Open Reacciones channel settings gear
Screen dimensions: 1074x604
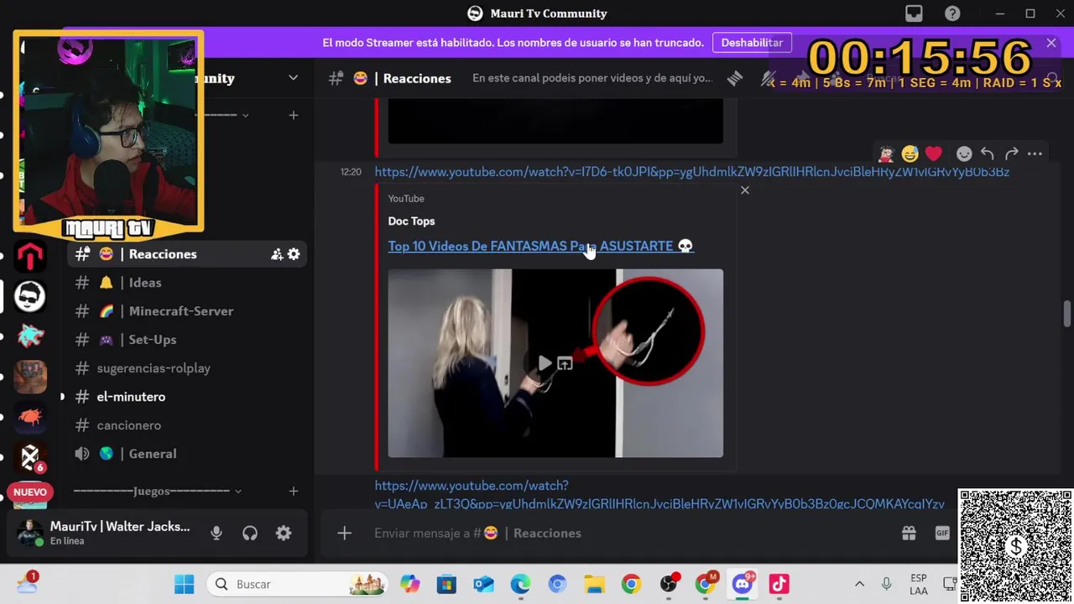click(294, 254)
